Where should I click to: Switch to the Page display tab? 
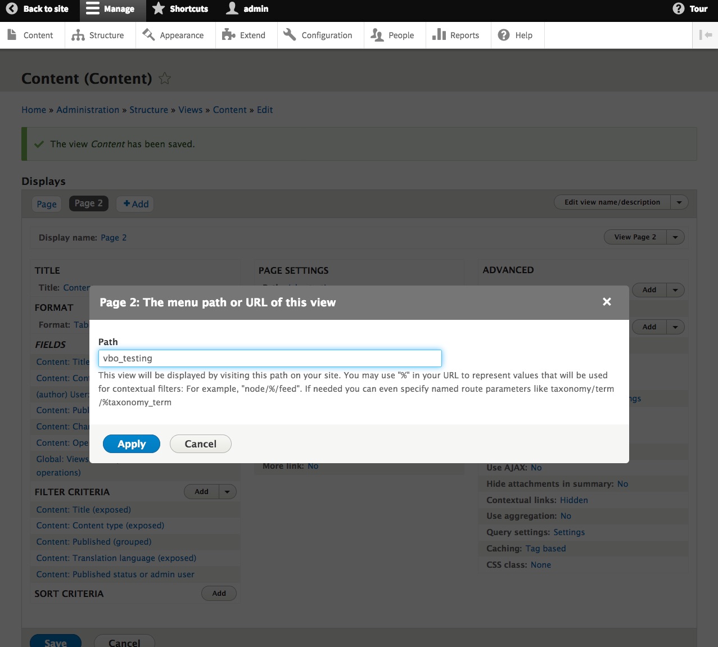tap(47, 204)
